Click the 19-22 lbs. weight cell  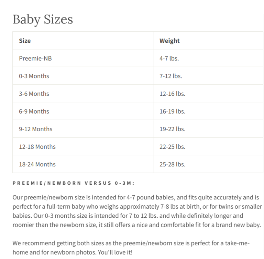172,129
